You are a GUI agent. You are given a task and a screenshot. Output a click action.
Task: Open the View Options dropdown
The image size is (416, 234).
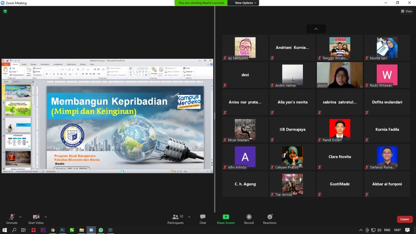[245, 3]
